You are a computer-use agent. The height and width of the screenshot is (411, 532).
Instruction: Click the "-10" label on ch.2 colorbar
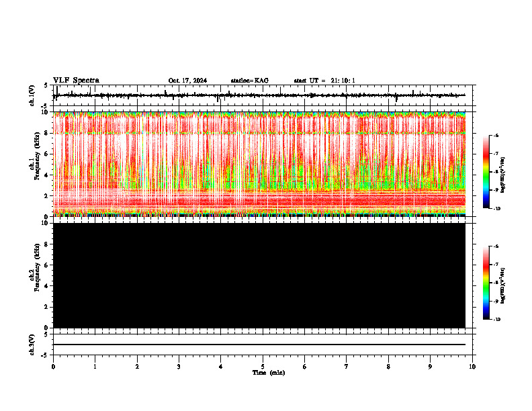(x=496, y=319)
